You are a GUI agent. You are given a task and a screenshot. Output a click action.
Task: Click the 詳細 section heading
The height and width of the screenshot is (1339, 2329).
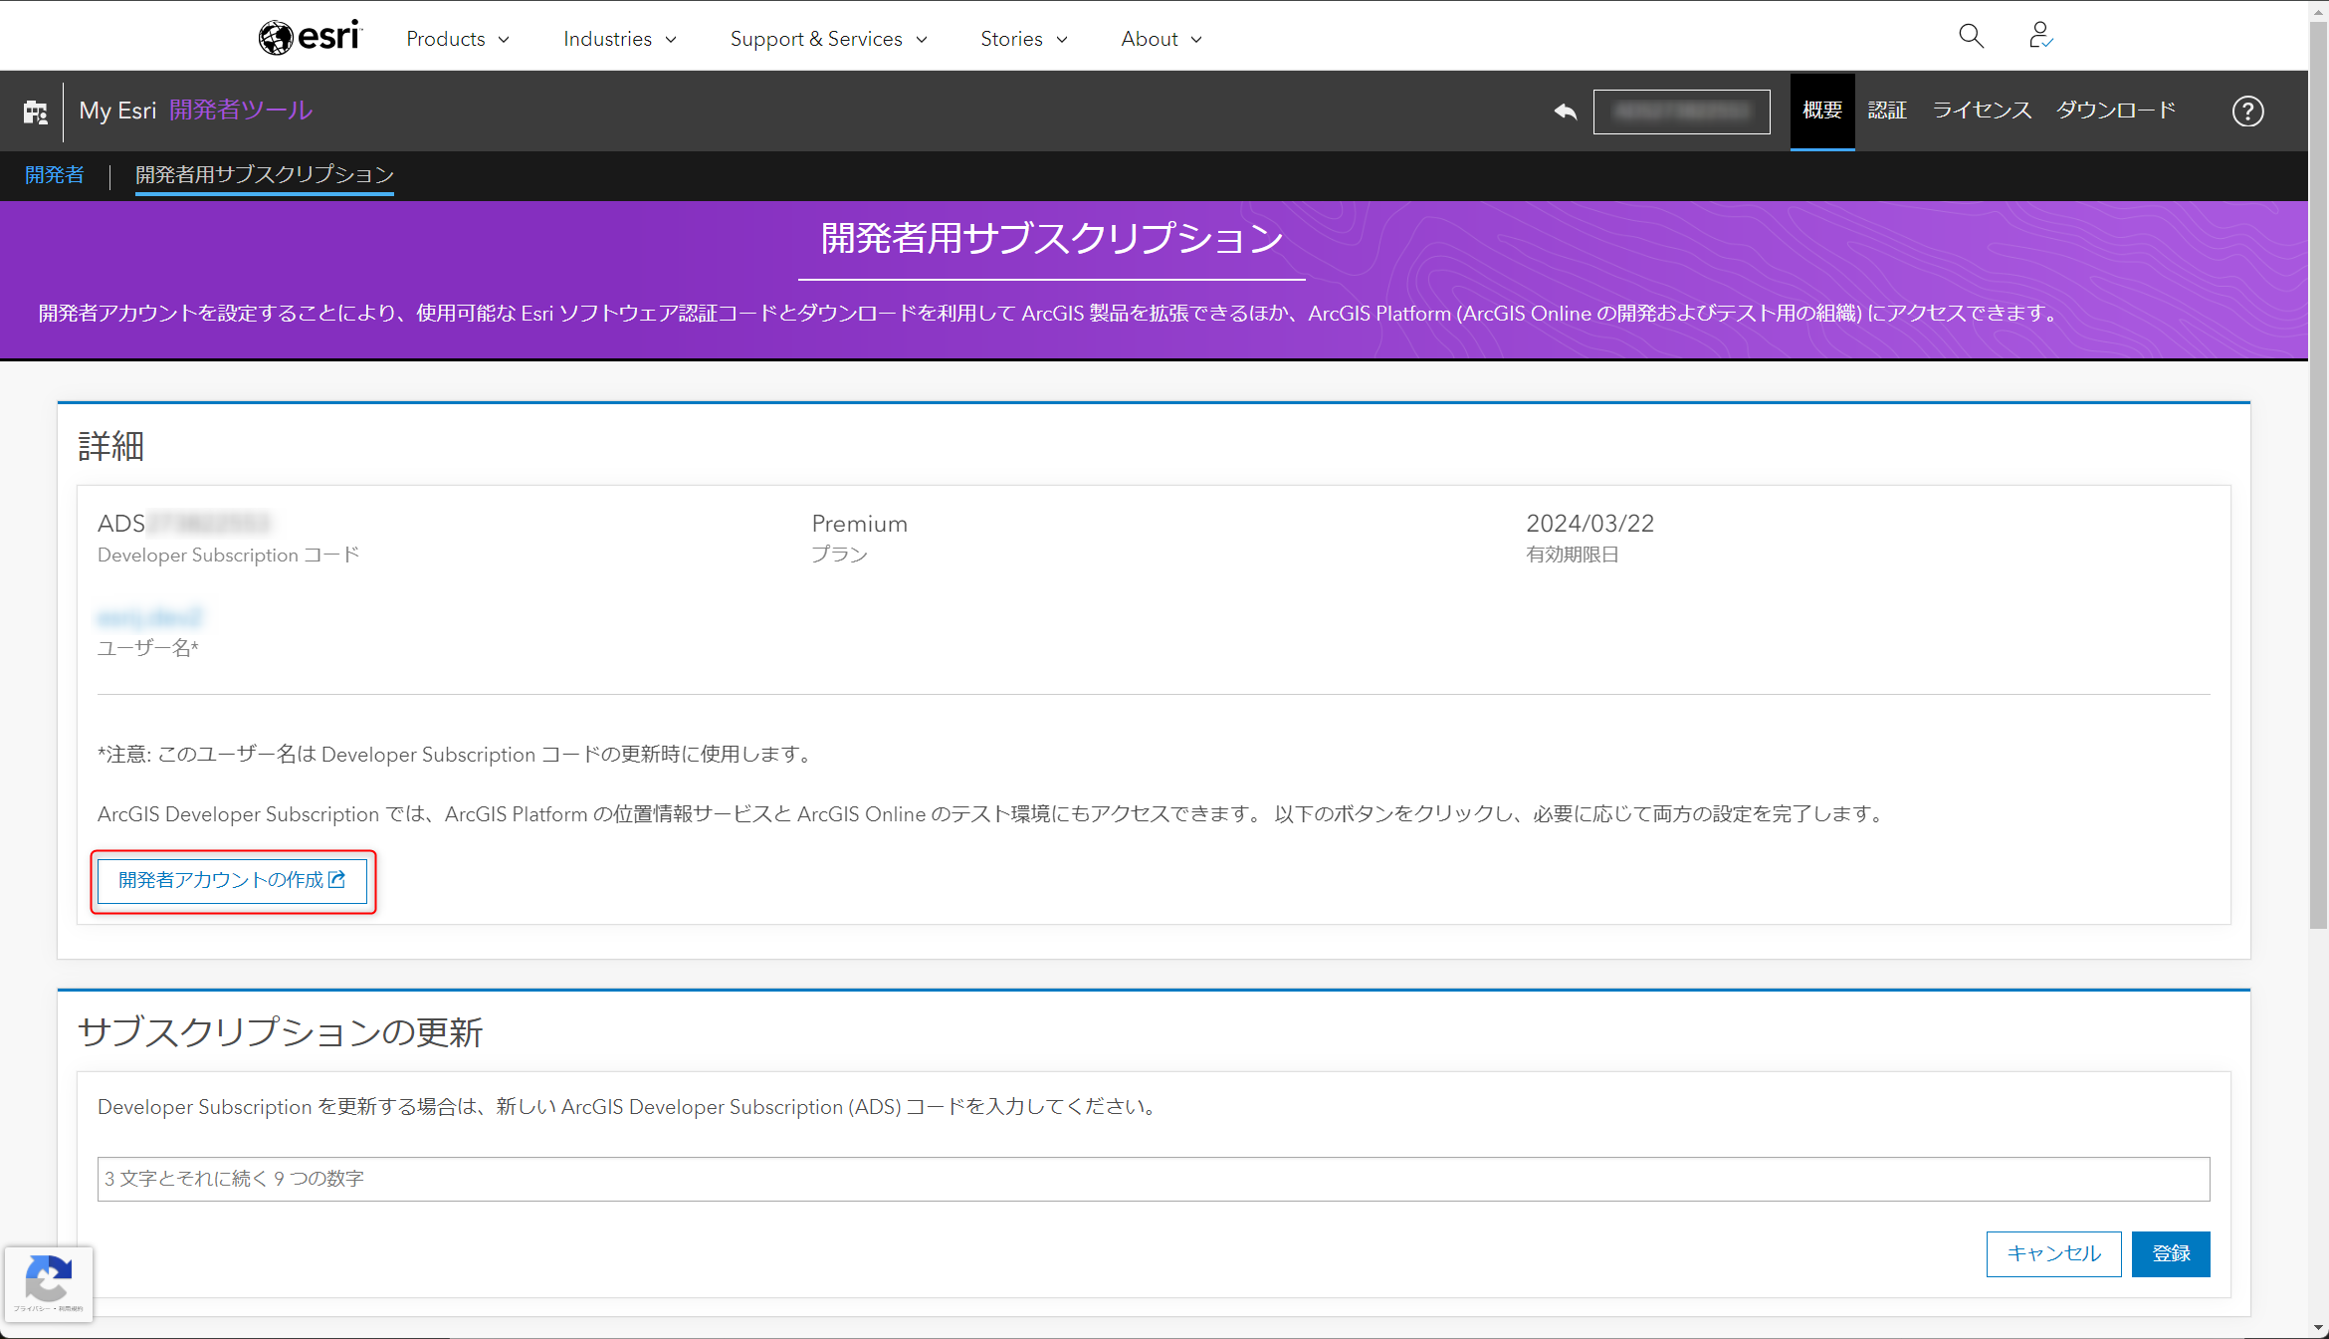tap(110, 446)
